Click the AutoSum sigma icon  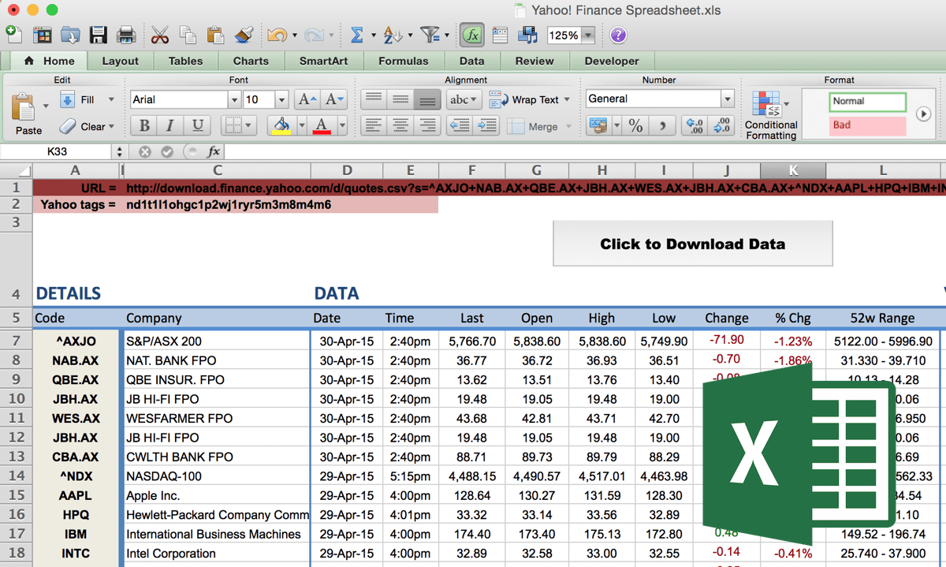[356, 35]
